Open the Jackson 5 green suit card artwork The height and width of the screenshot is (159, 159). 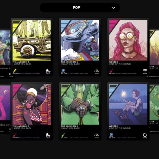(80, 104)
